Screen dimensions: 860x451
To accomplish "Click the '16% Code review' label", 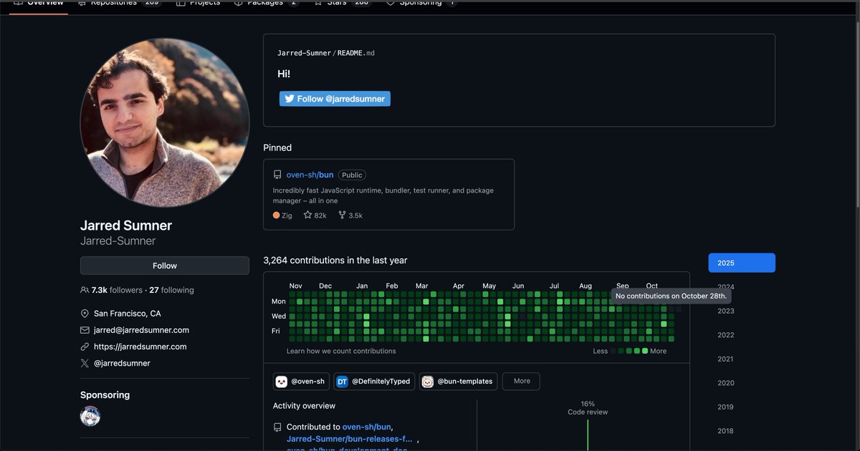I will click(588, 408).
